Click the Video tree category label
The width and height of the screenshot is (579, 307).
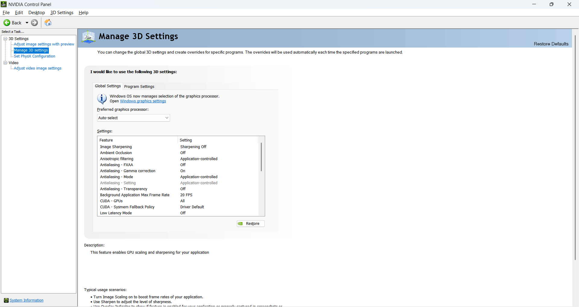(14, 63)
